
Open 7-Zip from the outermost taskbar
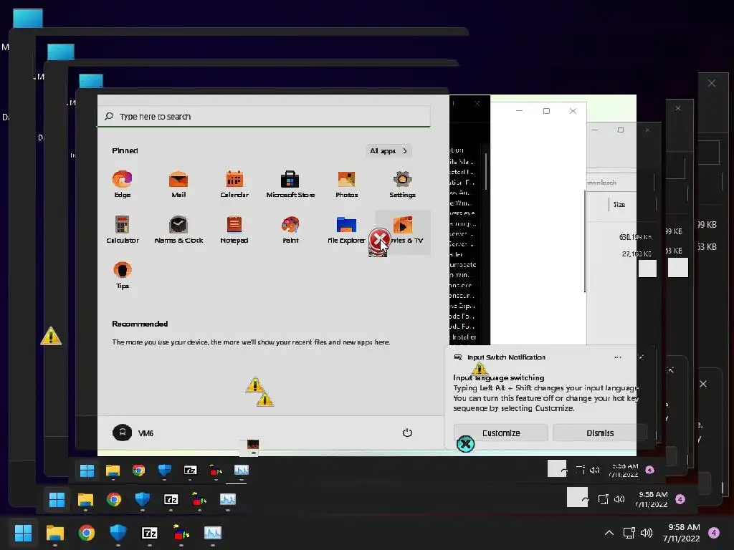(x=149, y=533)
